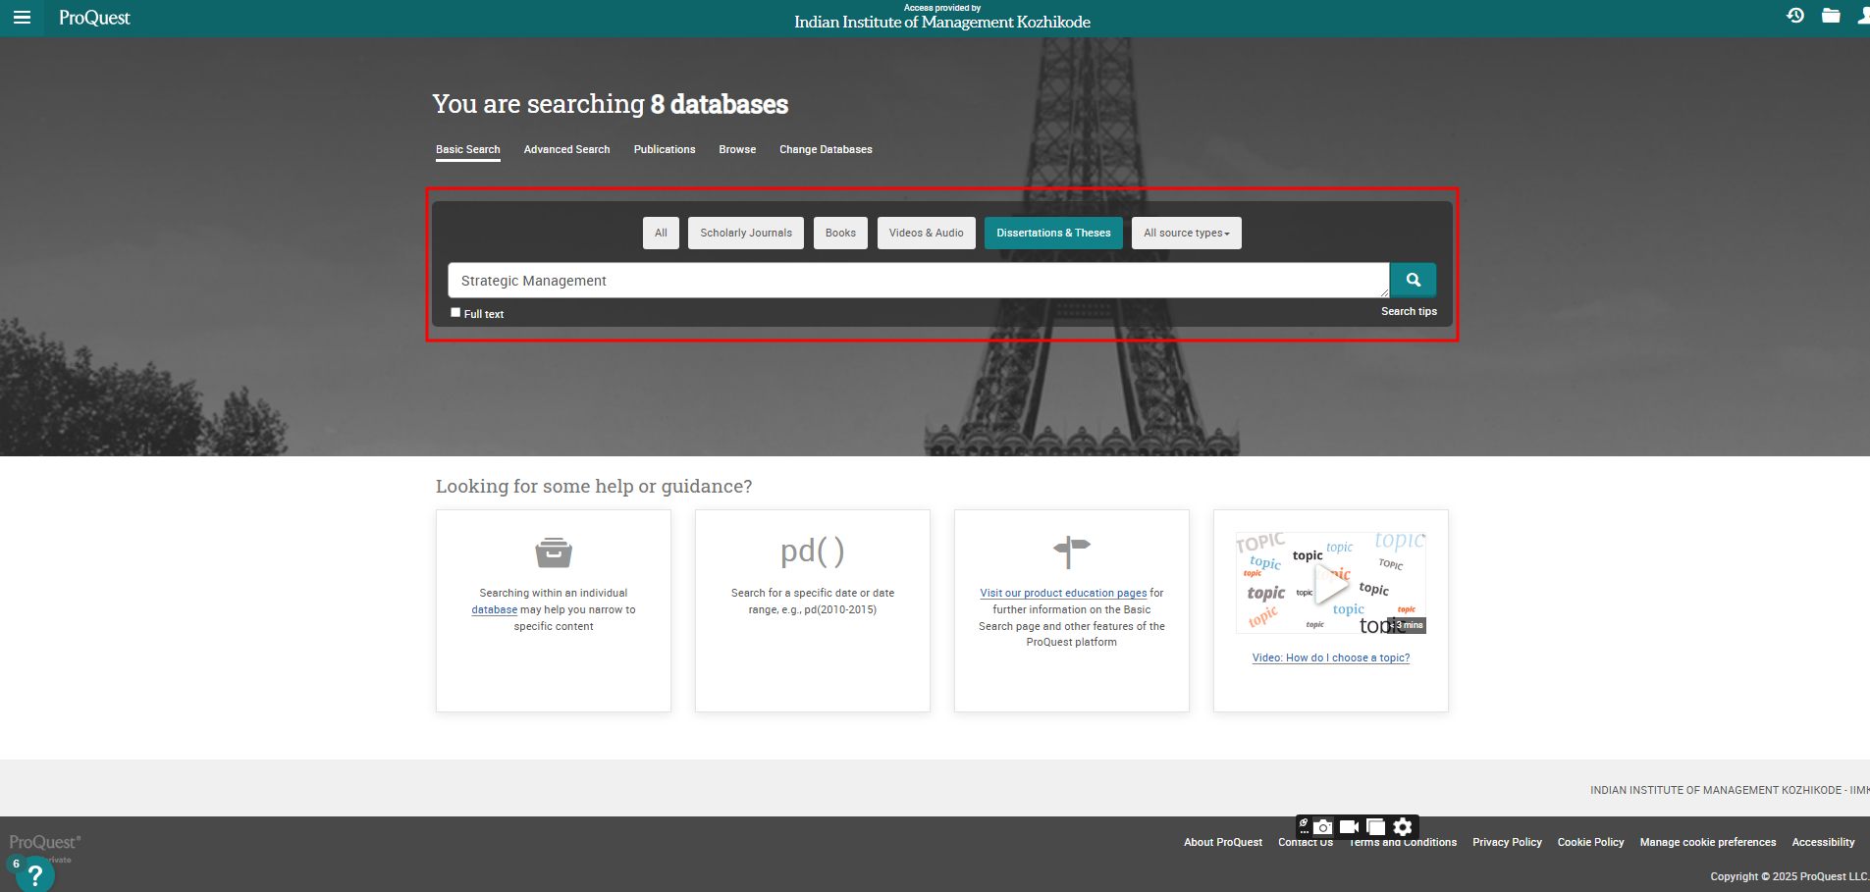Open the Privacy Policy footer link
1870x892 pixels.
(x=1507, y=843)
